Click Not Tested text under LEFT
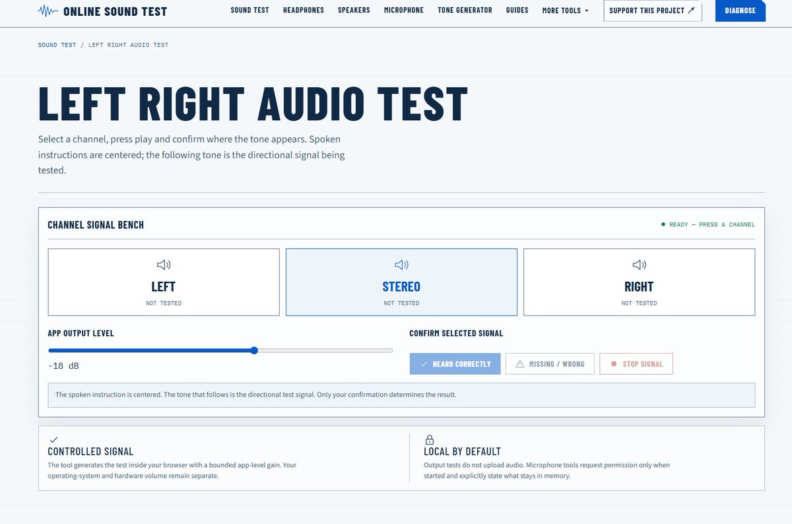This screenshot has height=524, width=792. 164,303
